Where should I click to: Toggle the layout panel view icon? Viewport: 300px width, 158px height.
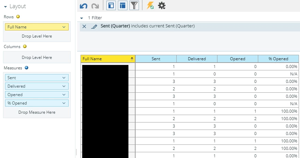[x=111, y=5]
